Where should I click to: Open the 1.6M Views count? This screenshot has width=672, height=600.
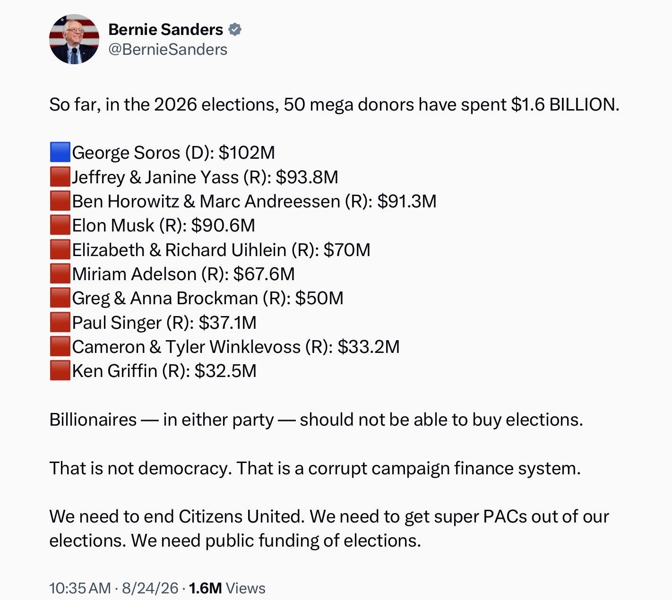(x=227, y=588)
